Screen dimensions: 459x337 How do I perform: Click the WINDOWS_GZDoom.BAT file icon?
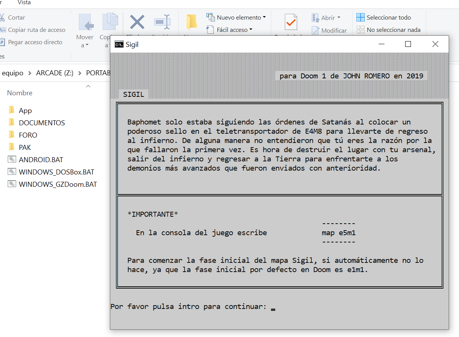coord(12,184)
